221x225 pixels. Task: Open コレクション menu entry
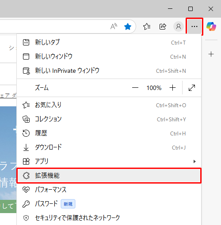(109, 119)
